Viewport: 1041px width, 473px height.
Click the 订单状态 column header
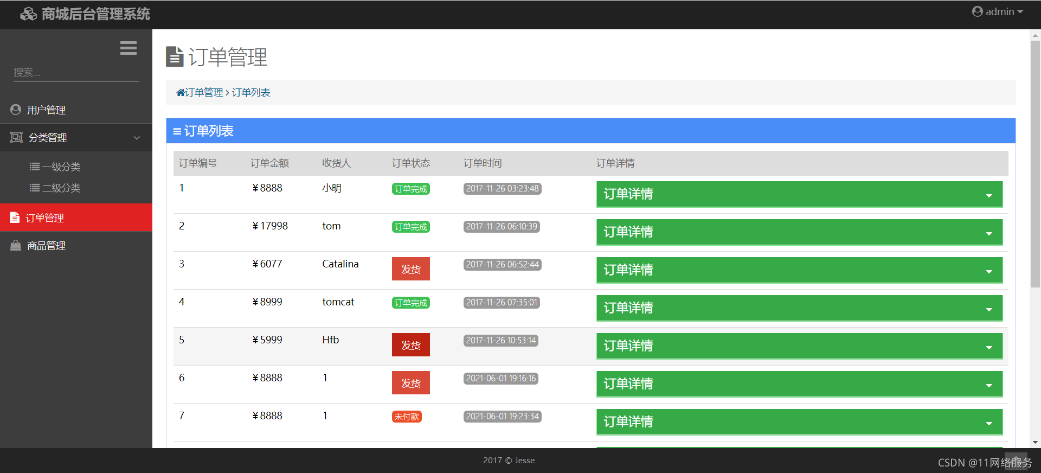click(411, 163)
